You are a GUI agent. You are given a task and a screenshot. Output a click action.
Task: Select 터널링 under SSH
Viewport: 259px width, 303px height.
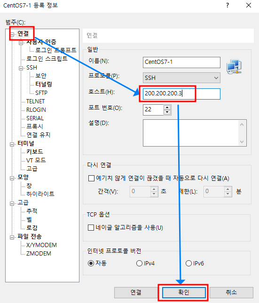click(x=44, y=84)
